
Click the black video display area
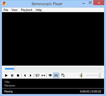tap(53, 39)
